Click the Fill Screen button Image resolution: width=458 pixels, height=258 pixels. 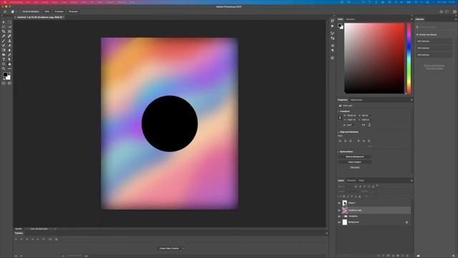[73, 11]
